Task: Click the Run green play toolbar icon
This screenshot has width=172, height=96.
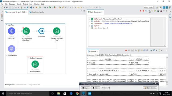Action: (50, 7)
